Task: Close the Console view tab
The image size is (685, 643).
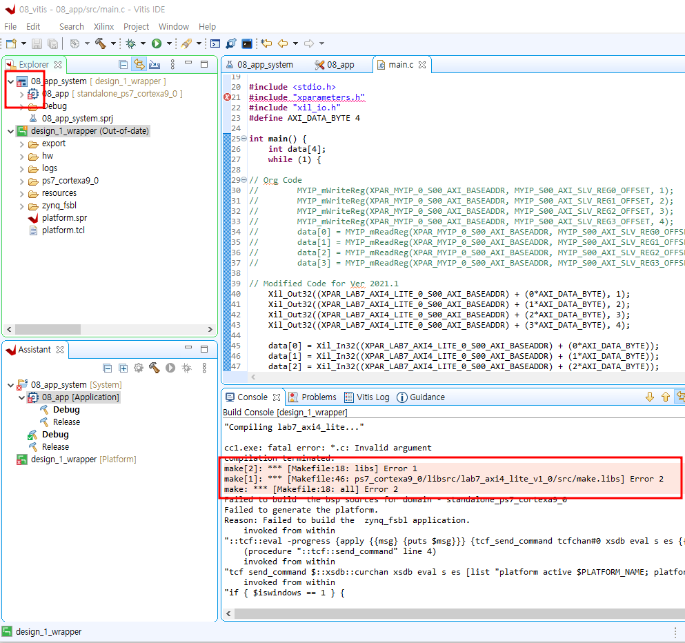Action: coord(276,397)
